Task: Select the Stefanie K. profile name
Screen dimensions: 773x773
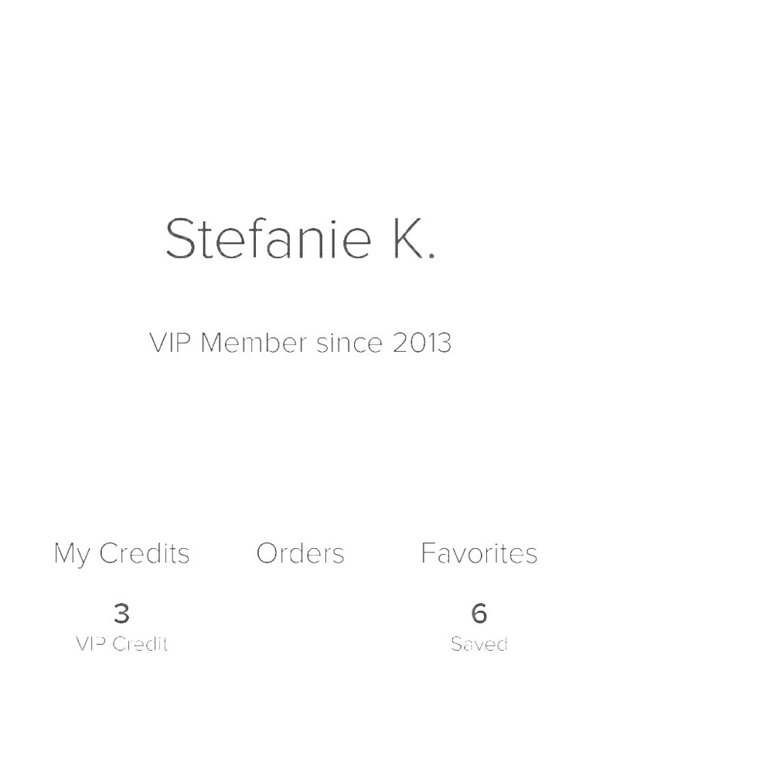Action: [301, 240]
